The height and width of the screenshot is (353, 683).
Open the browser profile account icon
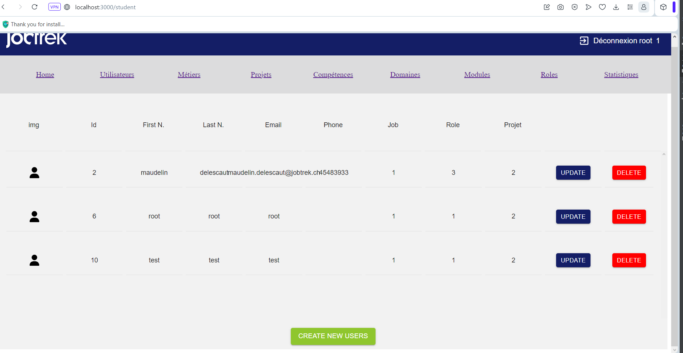coord(644,7)
